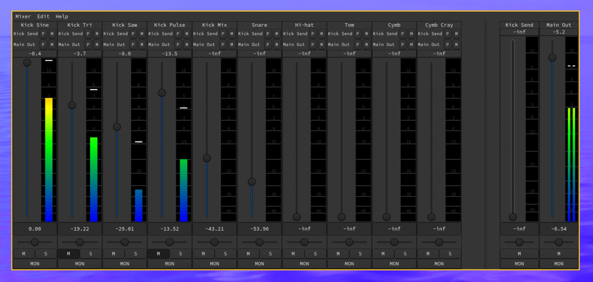Viewport: 593px width, 282px height.
Task: Click the -43.21 peak reading on Kick Mix
Action: pos(215,229)
